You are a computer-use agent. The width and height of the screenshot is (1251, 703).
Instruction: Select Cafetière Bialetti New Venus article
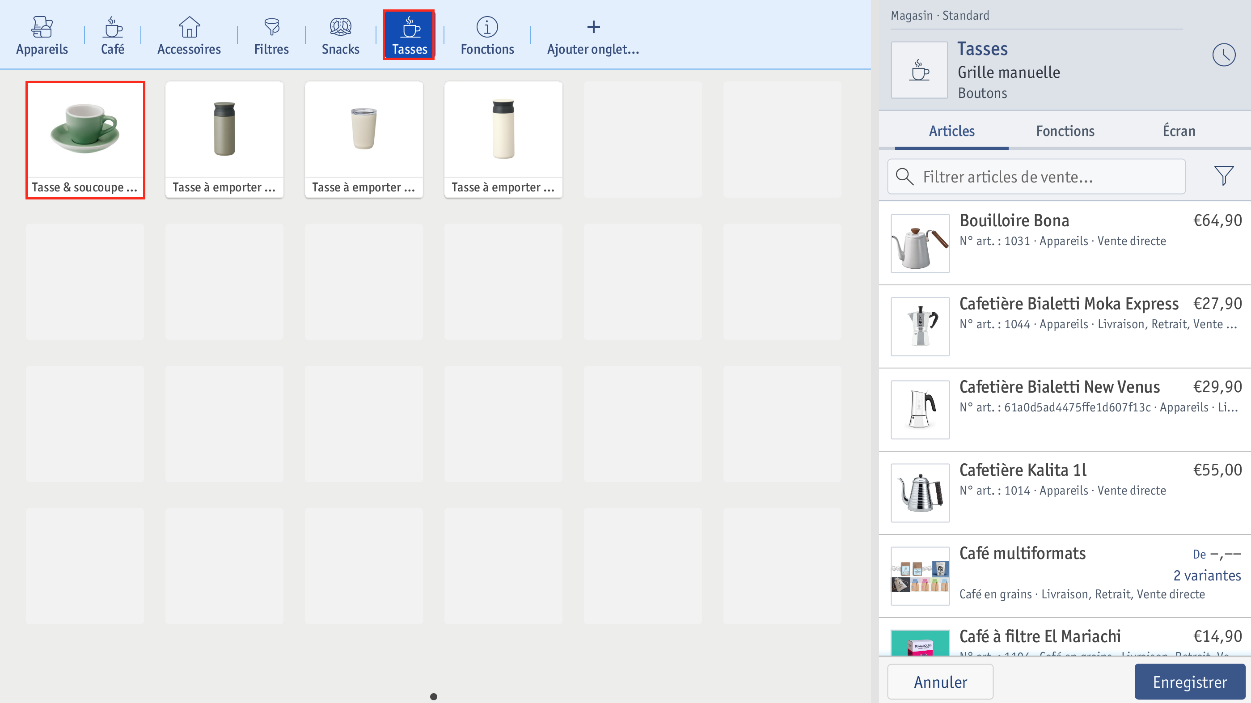[1065, 410]
